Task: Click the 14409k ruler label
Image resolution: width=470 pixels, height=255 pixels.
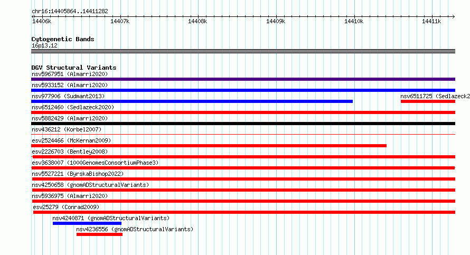Action: 276,21
